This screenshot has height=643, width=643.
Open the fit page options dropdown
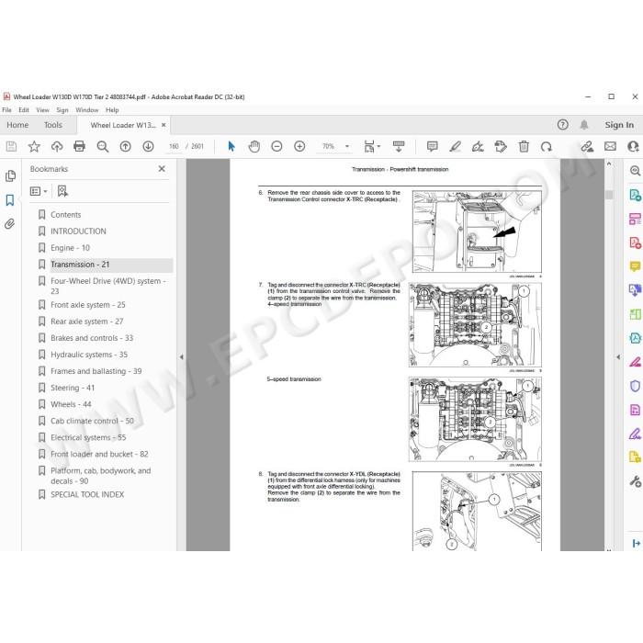coord(372,146)
